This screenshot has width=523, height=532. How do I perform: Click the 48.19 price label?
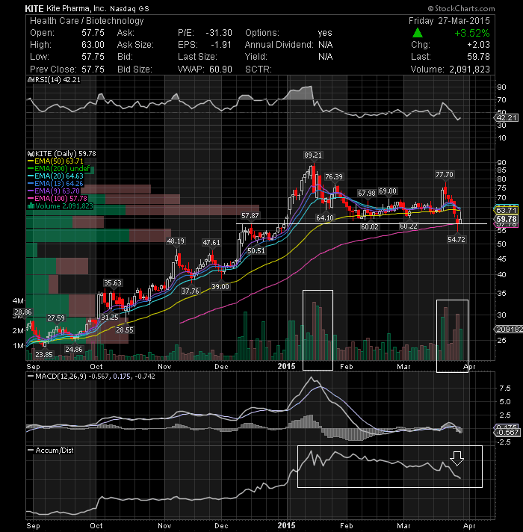pyautogui.click(x=176, y=241)
